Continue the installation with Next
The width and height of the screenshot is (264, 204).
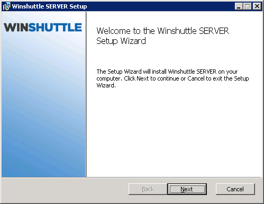pyautogui.click(x=187, y=189)
